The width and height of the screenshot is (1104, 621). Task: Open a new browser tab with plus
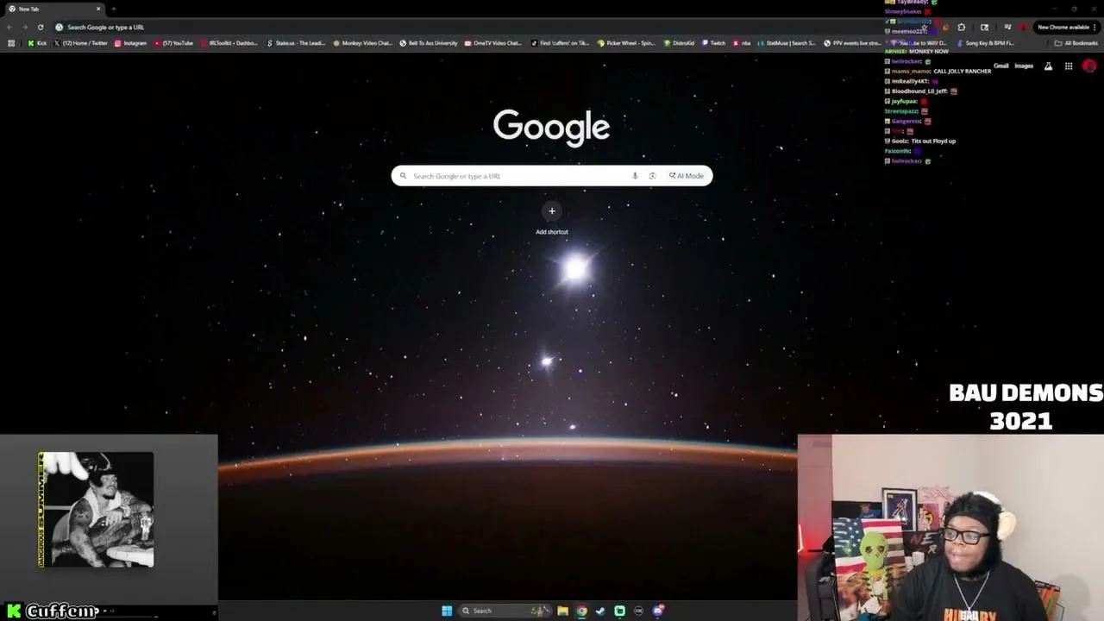[x=113, y=9]
